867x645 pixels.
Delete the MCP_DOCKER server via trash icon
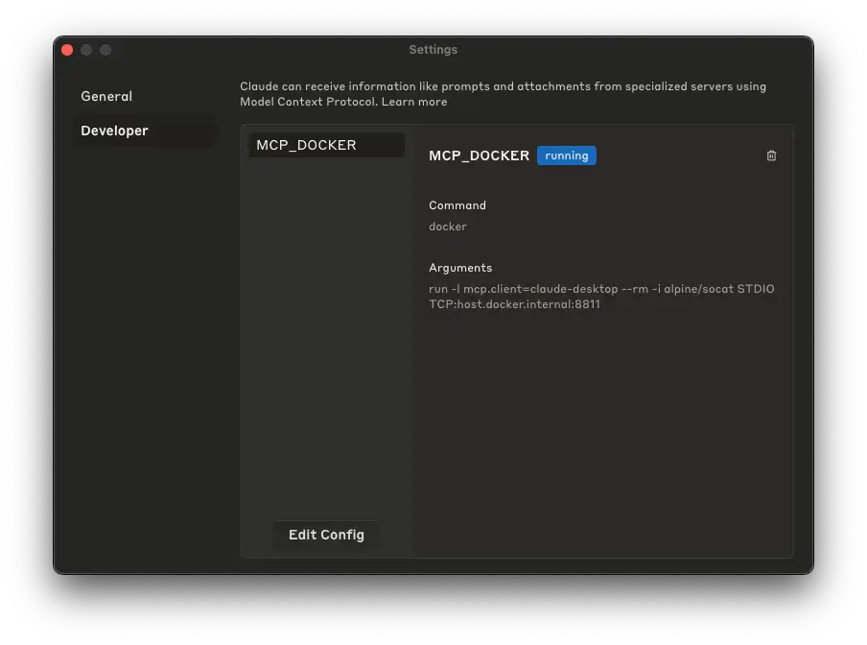pyautogui.click(x=771, y=155)
